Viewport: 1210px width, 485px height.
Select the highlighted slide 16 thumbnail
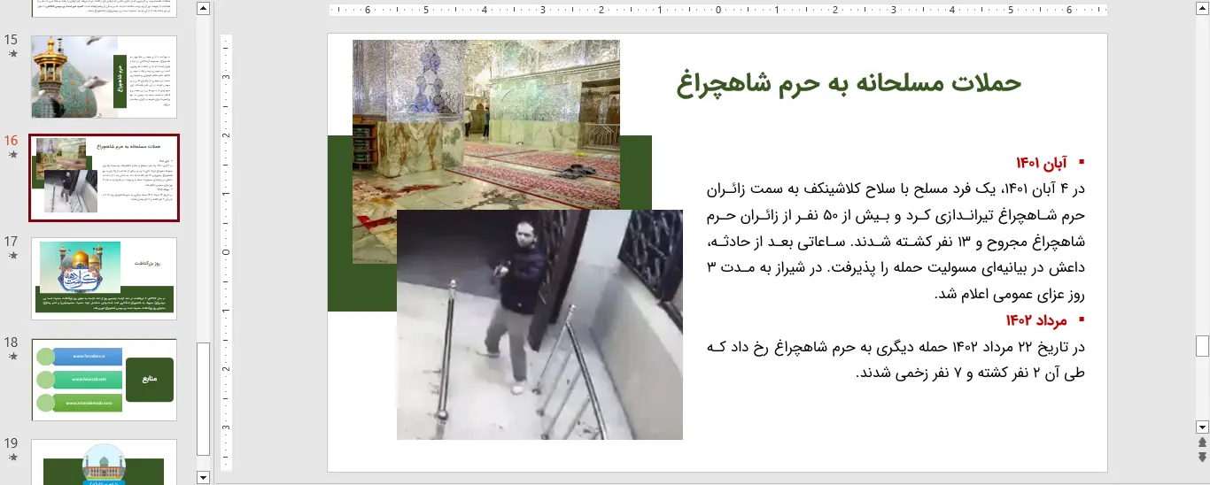(104, 178)
